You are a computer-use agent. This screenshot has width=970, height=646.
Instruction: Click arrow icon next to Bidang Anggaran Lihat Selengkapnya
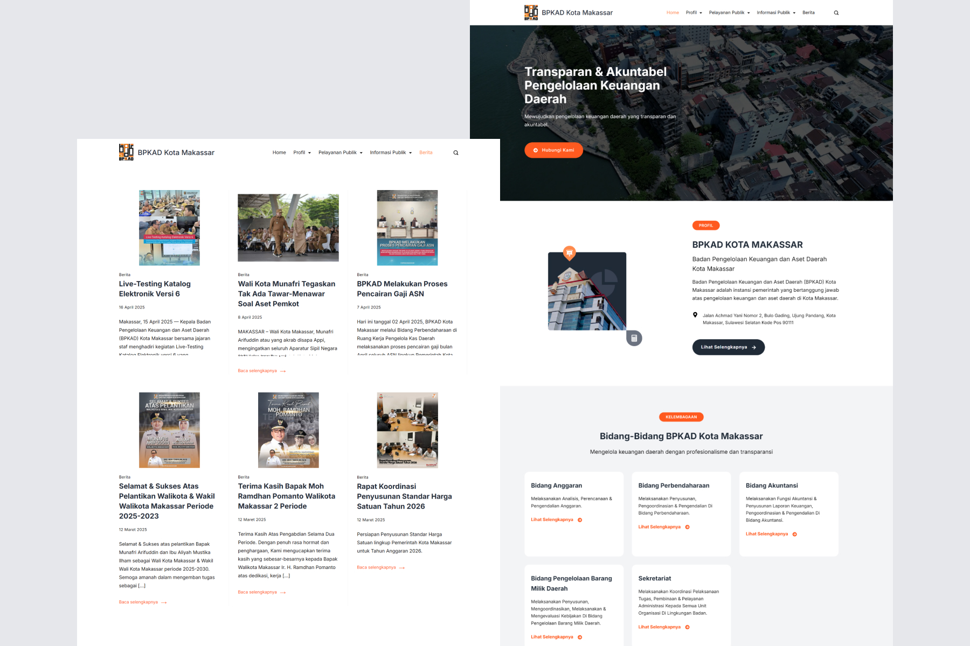point(580,520)
